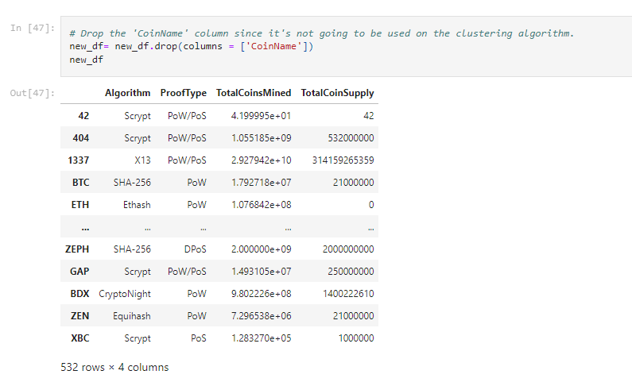
Task: Click the 1.792718e+07 value
Action: 262,183
